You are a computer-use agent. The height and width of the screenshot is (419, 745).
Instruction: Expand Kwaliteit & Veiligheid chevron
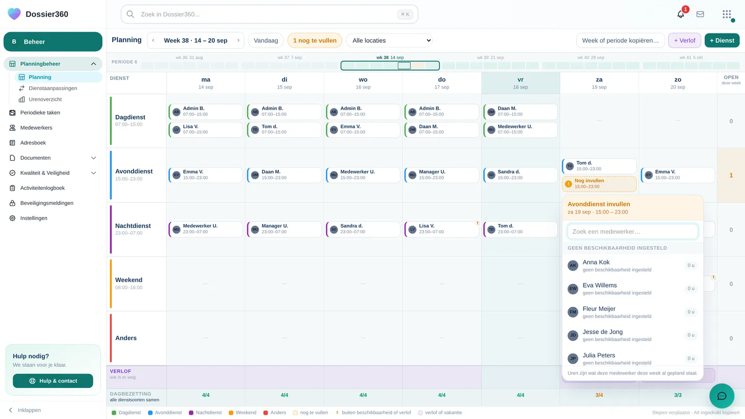coord(94,173)
